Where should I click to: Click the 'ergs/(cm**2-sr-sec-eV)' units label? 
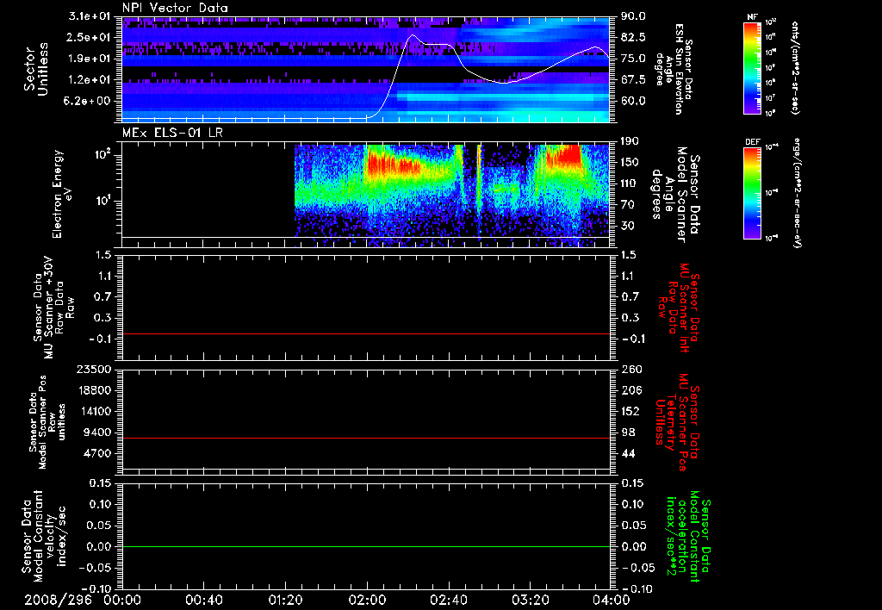coord(796,193)
